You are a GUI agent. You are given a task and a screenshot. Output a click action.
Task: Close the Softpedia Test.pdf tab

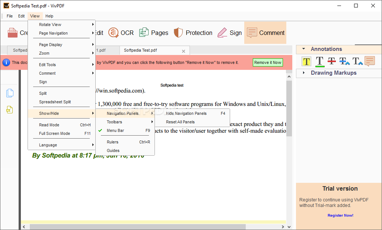(x=184, y=51)
